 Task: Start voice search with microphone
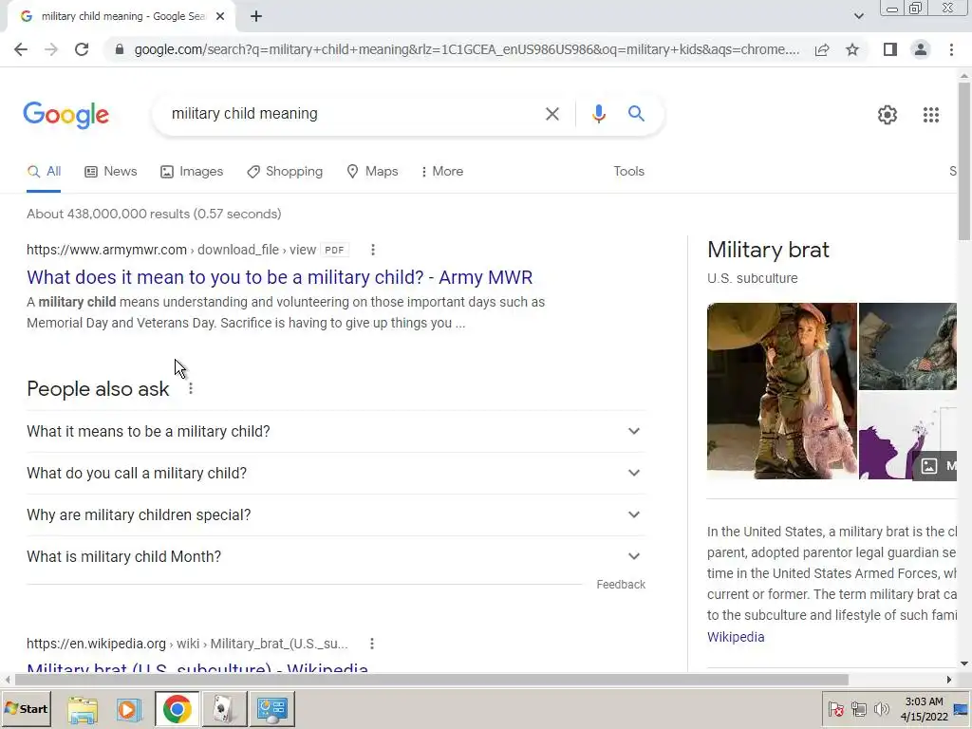(x=598, y=114)
